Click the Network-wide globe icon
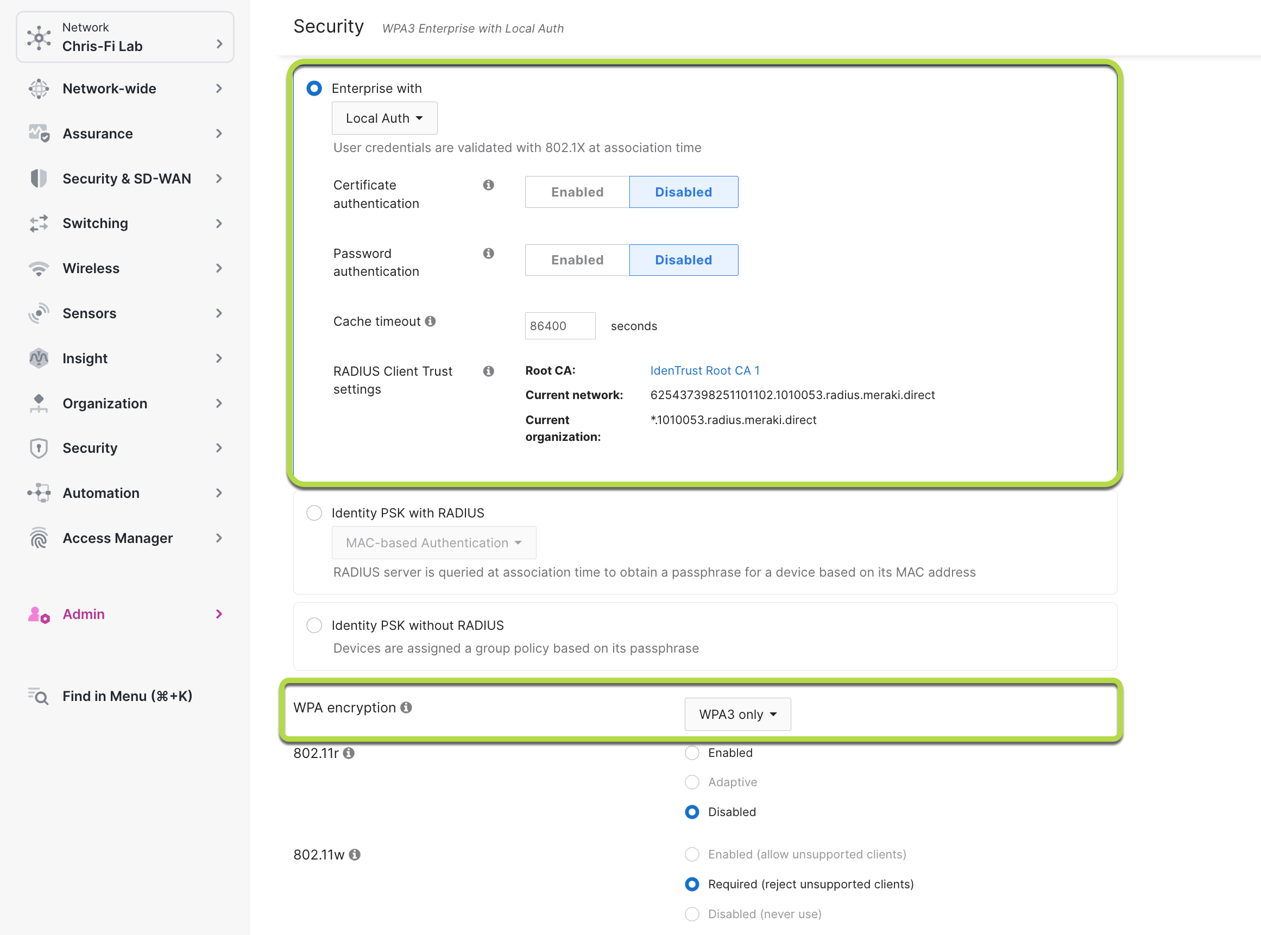 click(x=39, y=89)
